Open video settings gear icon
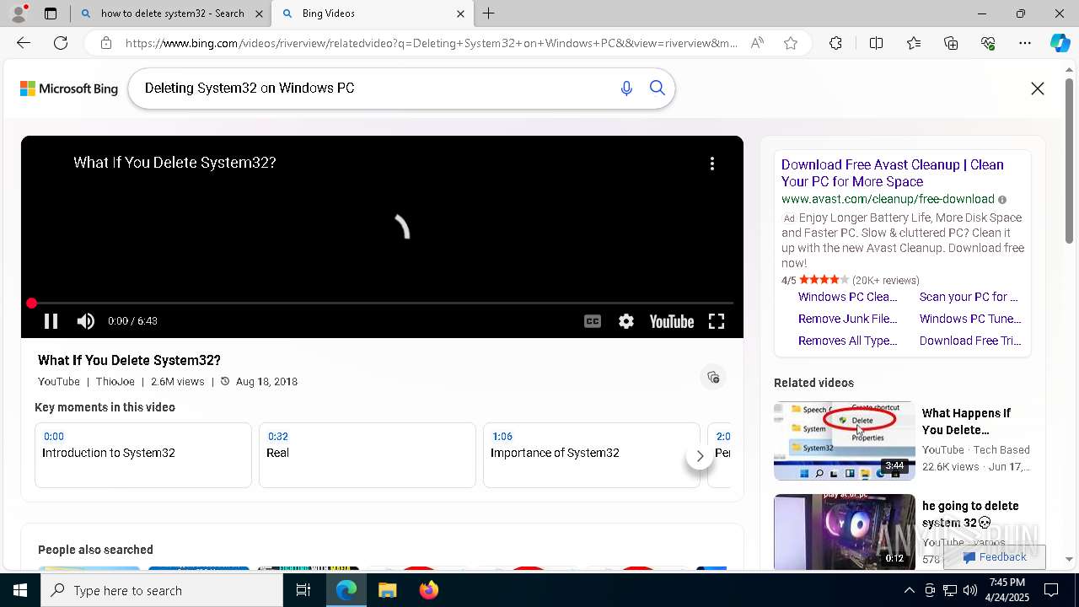This screenshot has height=607, width=1079. point(626,321)
